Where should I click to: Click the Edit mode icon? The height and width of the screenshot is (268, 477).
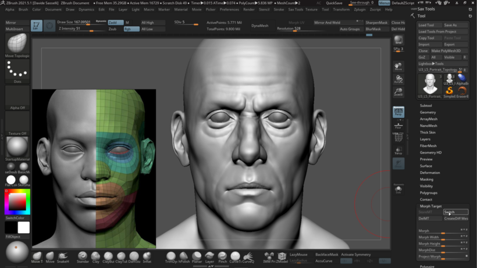click(37, 26)
